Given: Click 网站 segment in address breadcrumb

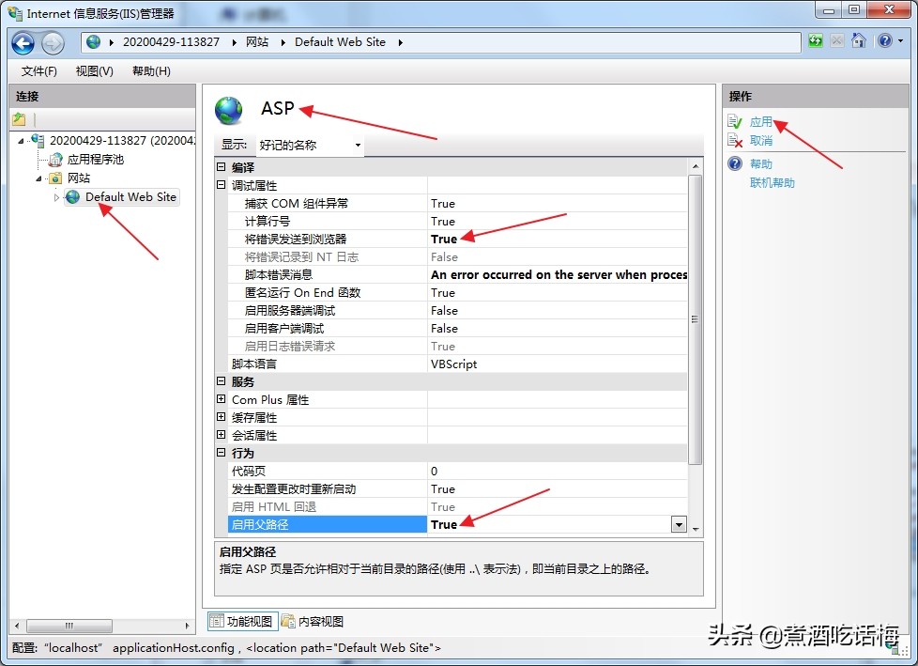Looking at the screenshot, I should 257,42.
